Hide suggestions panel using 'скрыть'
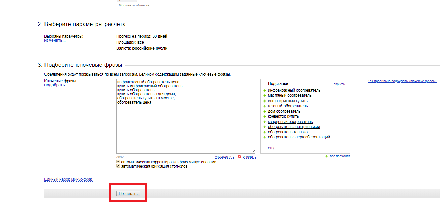Screen dimensions: 447x202 [339, 84]
